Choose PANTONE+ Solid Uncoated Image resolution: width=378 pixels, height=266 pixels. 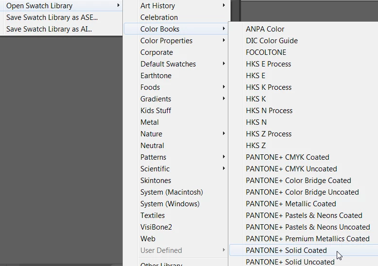point(304,262)
